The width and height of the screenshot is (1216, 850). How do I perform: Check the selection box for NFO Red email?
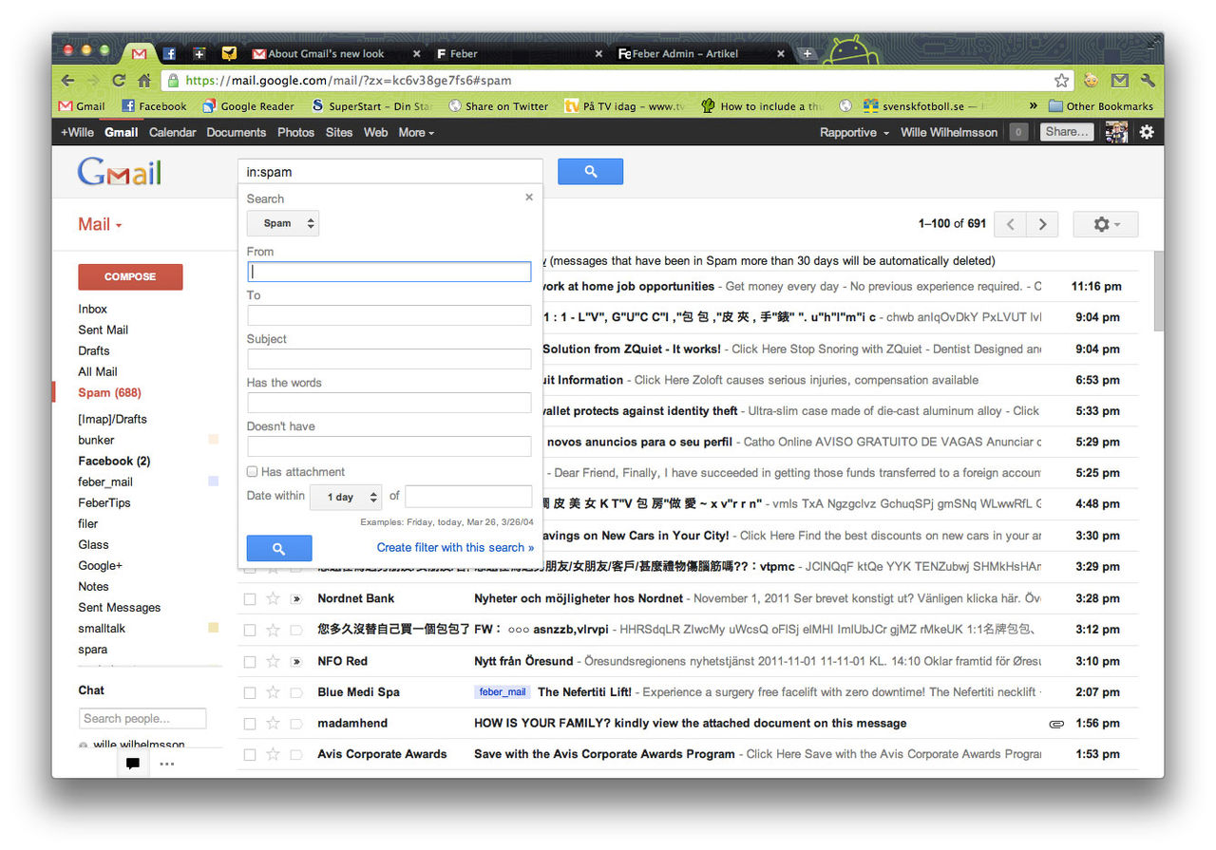point(249,661)
